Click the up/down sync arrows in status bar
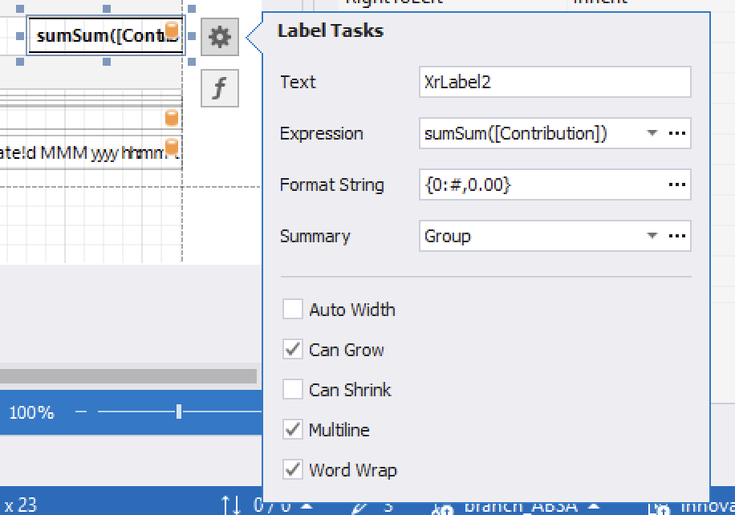This screenshot has width=735, height=515. [x=231, y=505]
